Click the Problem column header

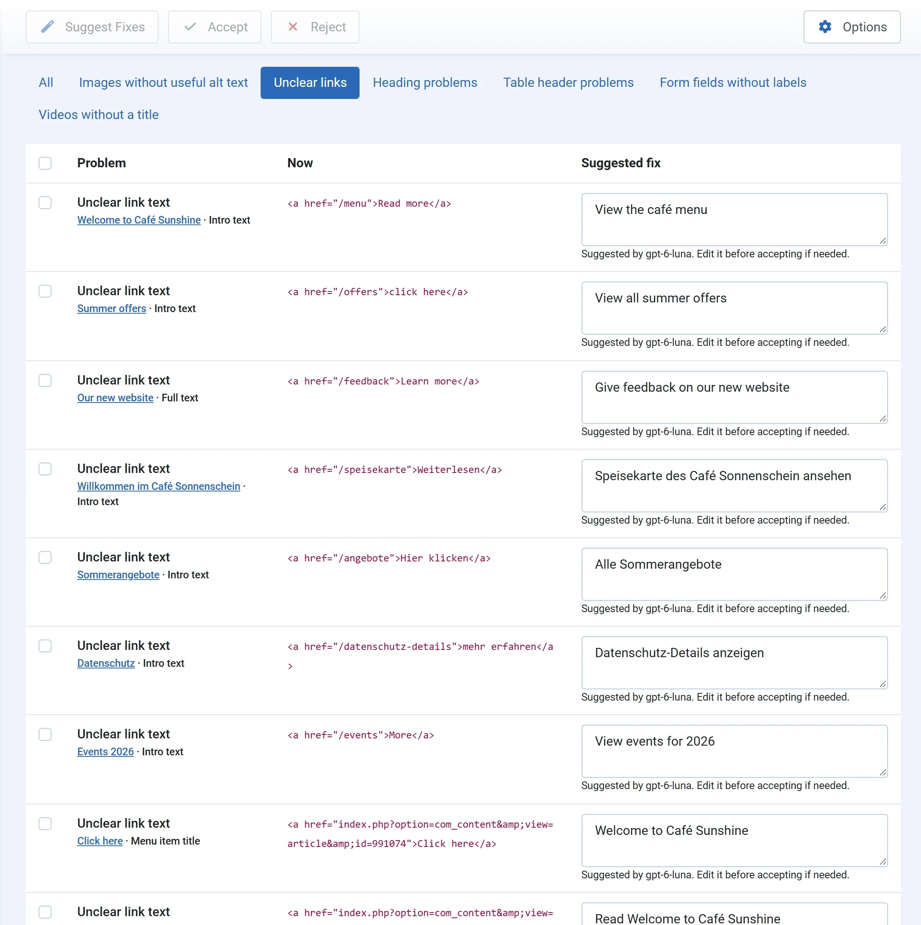click(x=101, y=163)
